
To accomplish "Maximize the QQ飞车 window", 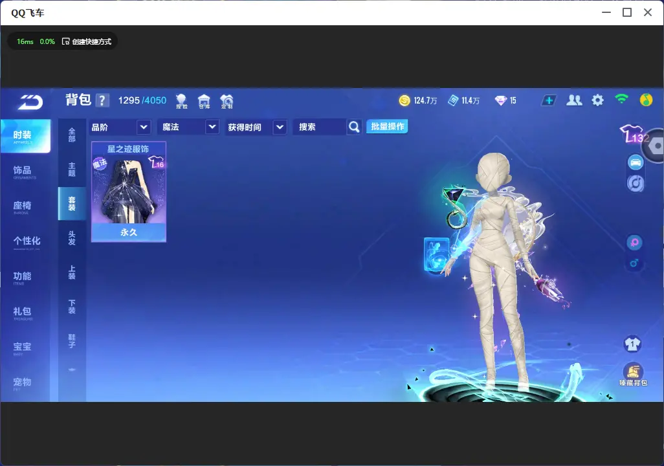I will coord(627,12).
